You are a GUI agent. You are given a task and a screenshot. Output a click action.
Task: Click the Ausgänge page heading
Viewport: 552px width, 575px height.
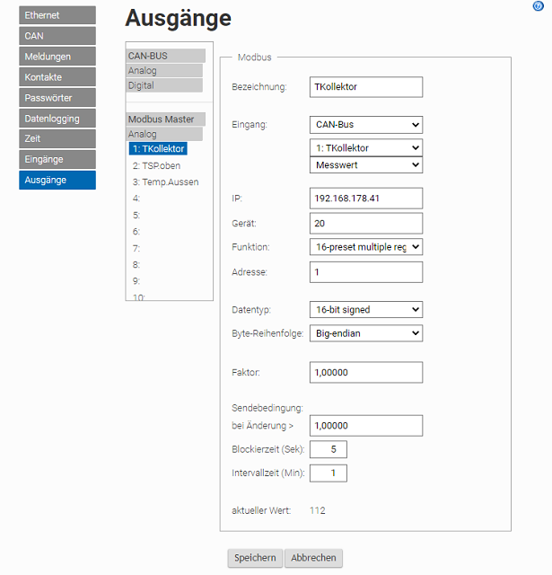[179, 18]
